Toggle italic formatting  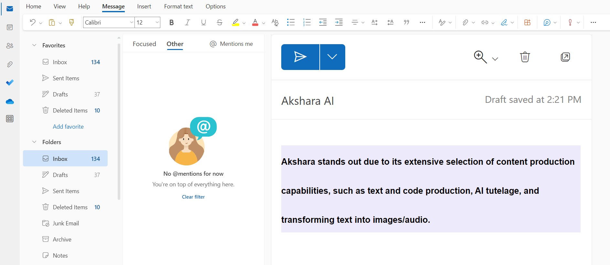187,22
